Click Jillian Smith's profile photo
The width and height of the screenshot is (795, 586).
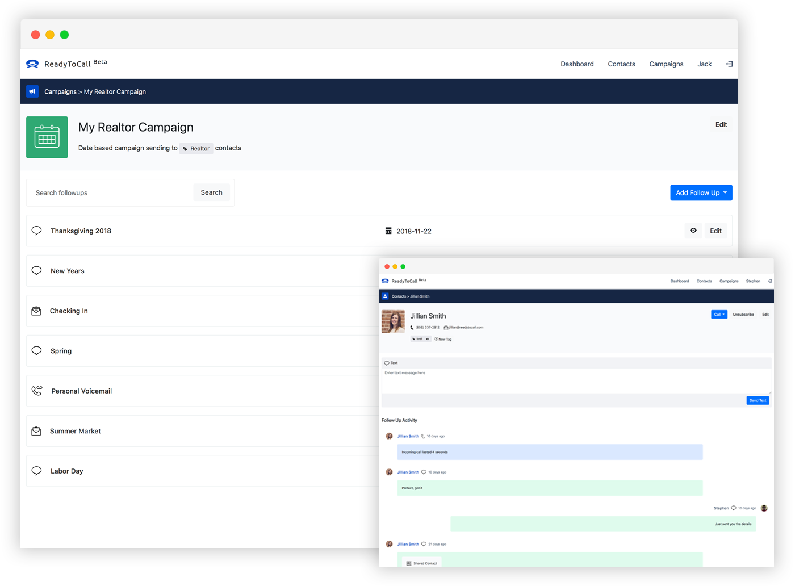(393, 321)
